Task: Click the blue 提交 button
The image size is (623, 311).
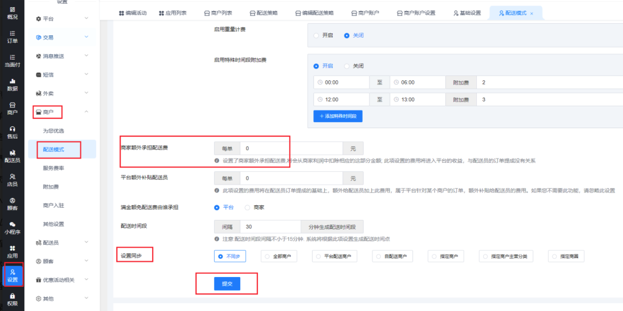Action: click(227, 283)
